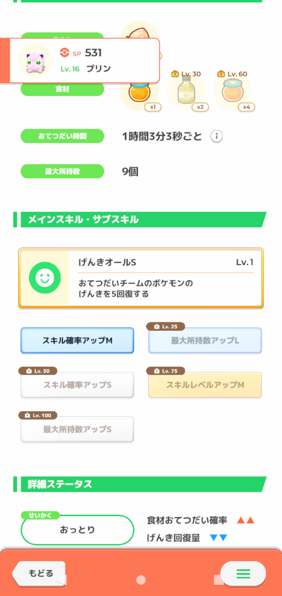This screenshot has width=282, height=596.
Task: Tap the Android home circle button
Action: 141,580
